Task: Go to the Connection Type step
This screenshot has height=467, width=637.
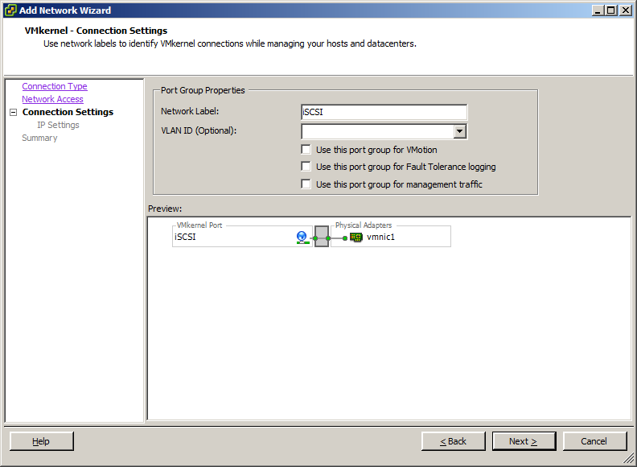Action: pyautogui.click(x=55, y=86)
